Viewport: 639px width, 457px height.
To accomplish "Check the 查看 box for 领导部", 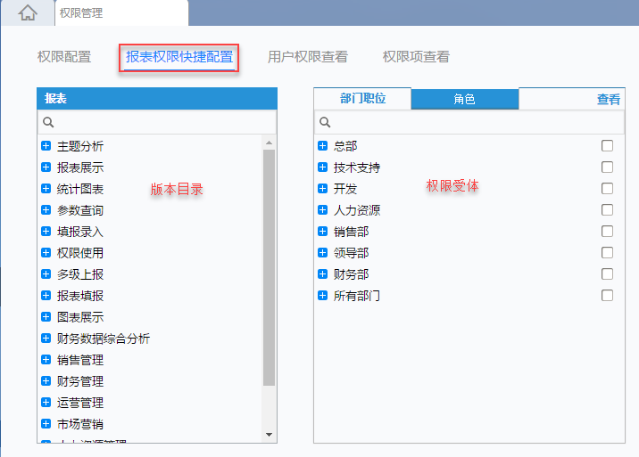I will click(607, 253).
